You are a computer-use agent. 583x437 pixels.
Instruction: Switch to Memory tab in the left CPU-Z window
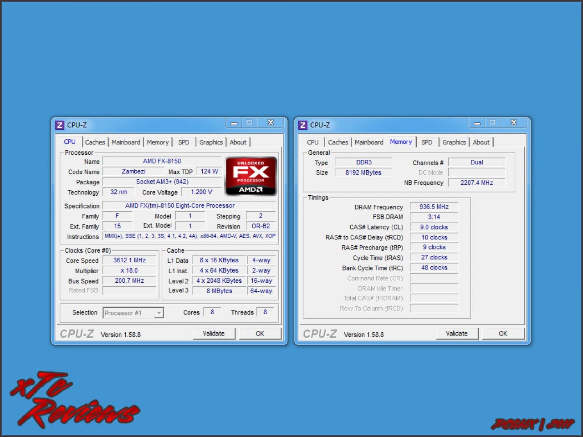point(158,142)
